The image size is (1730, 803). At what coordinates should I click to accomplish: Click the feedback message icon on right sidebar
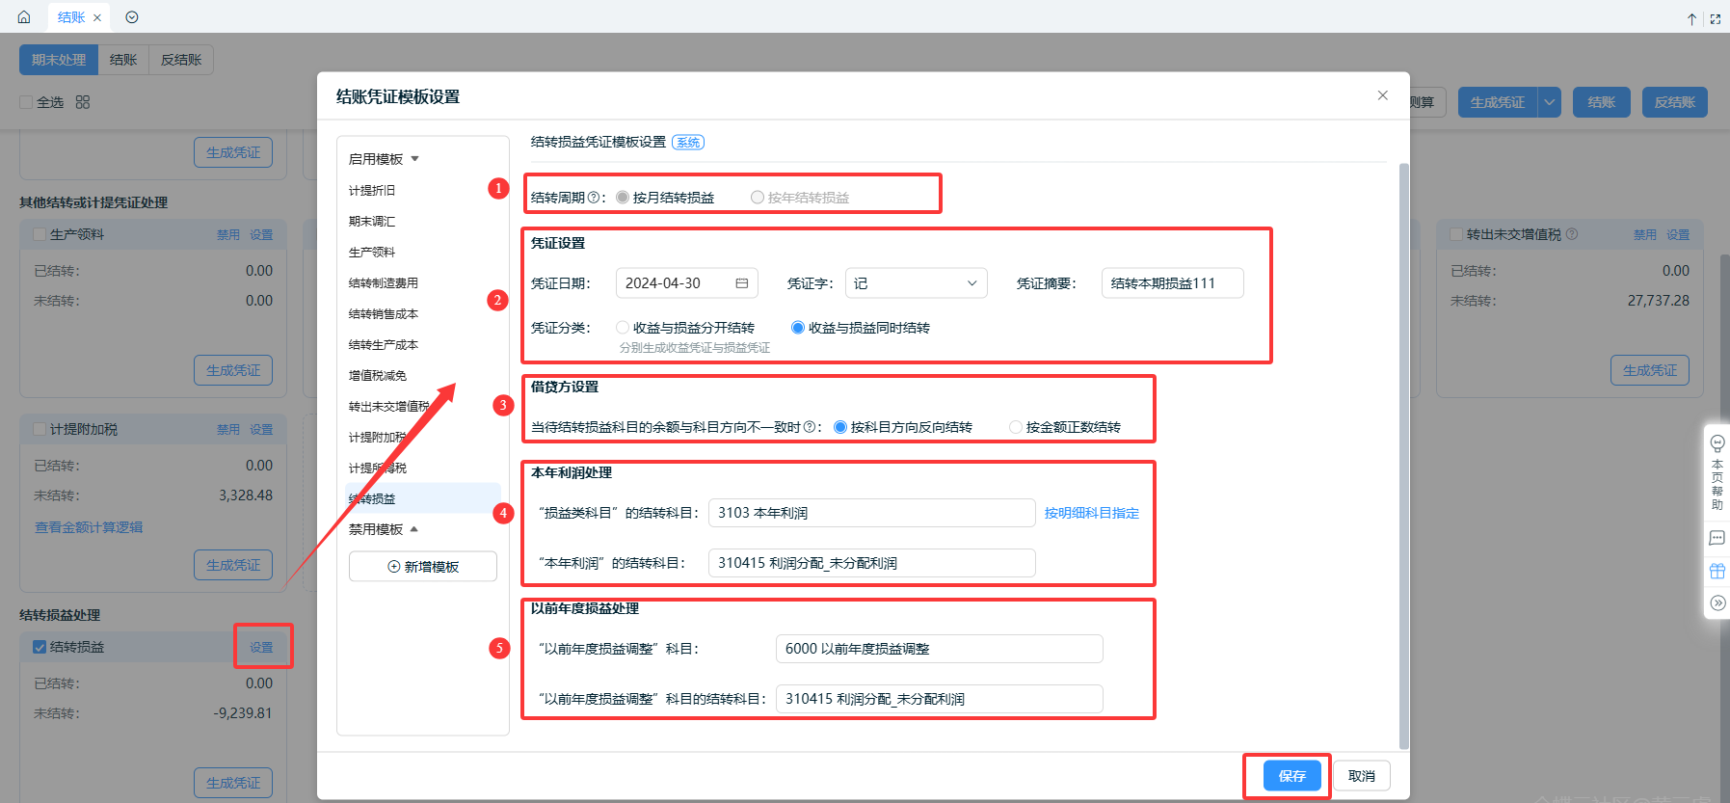[x=1717, y=538]
